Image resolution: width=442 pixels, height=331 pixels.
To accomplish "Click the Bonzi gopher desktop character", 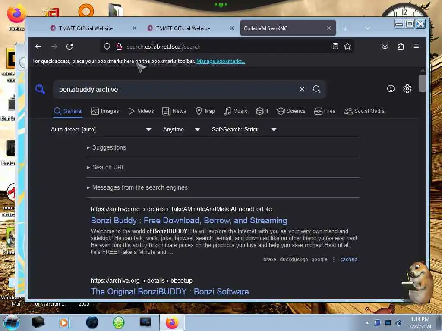I will (x=419, y=282).
